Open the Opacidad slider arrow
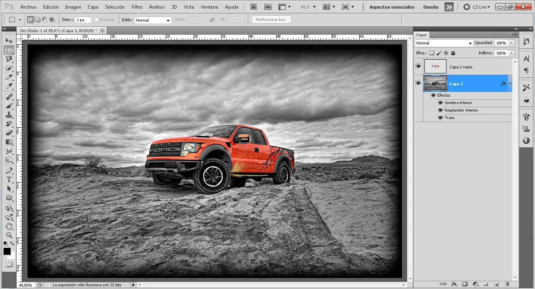The height and width of the screenshot is (289, 535). tap(512, 43)
